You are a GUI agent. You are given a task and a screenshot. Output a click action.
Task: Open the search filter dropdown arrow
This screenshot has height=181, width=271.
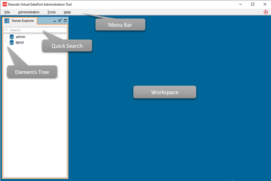coord(6,30)
